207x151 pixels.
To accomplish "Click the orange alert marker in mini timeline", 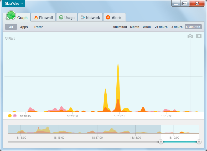I will 39,128.
